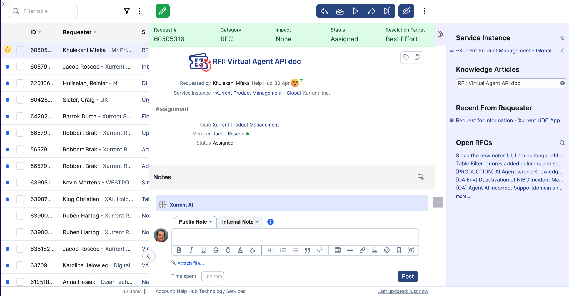The height and width of the screenshot is (296, 569).
Task: Collapse right sidebar with double chevron
Action: 440,34
